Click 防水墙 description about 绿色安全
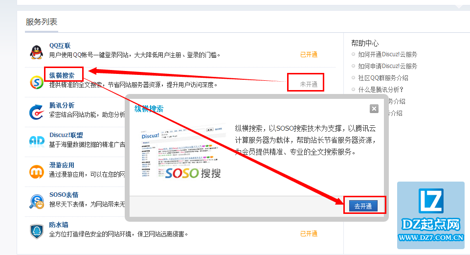The image size is (470, 255). pos(118,234)
